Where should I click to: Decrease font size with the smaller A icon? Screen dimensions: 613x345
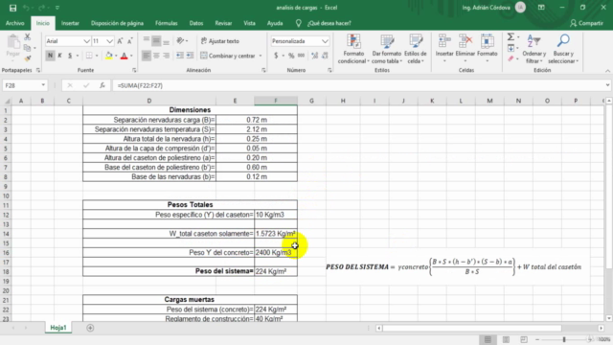click(x=130, y=41)
